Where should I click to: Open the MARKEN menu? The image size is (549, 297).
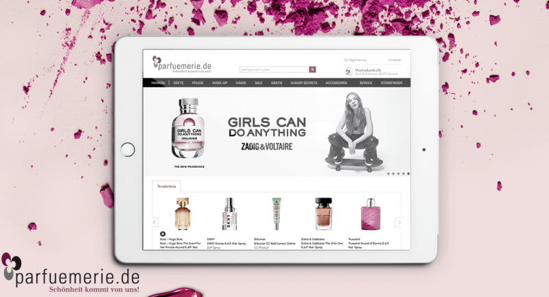(158, 83)
